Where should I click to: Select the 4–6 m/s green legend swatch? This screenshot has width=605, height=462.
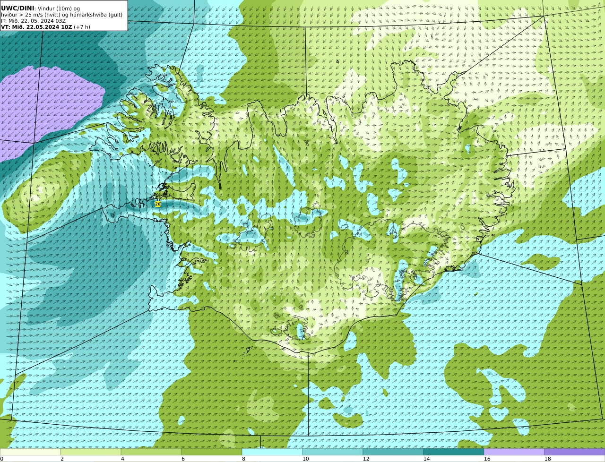coord(151,452)
